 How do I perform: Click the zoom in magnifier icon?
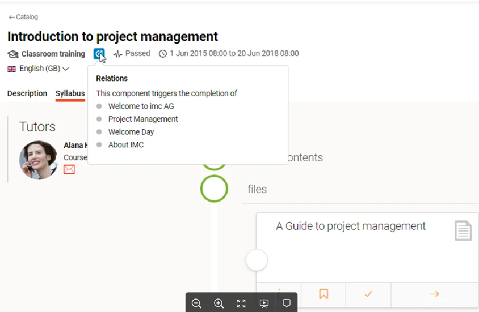(x=219, y=304)
